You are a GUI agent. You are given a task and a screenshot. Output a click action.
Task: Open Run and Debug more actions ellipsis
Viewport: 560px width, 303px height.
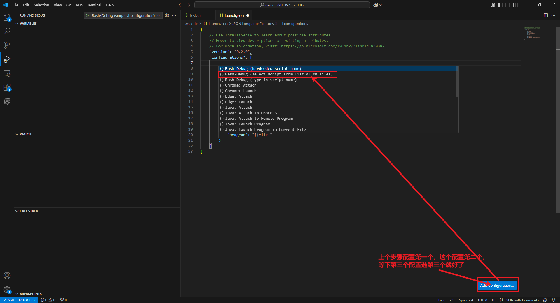pyautogui.click(x=174, y=15)
